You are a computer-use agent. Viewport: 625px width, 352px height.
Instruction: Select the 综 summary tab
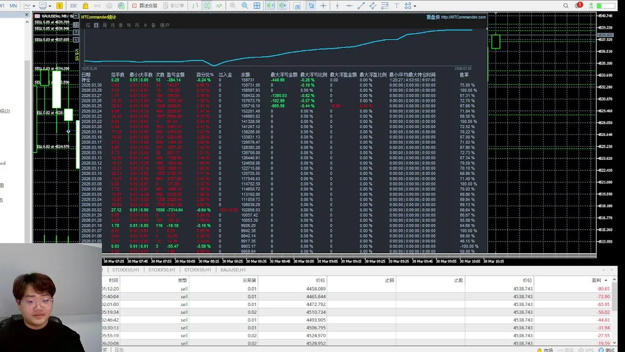88,25
